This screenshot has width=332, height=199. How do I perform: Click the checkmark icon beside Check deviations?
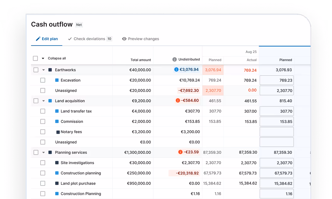(70, 39)
